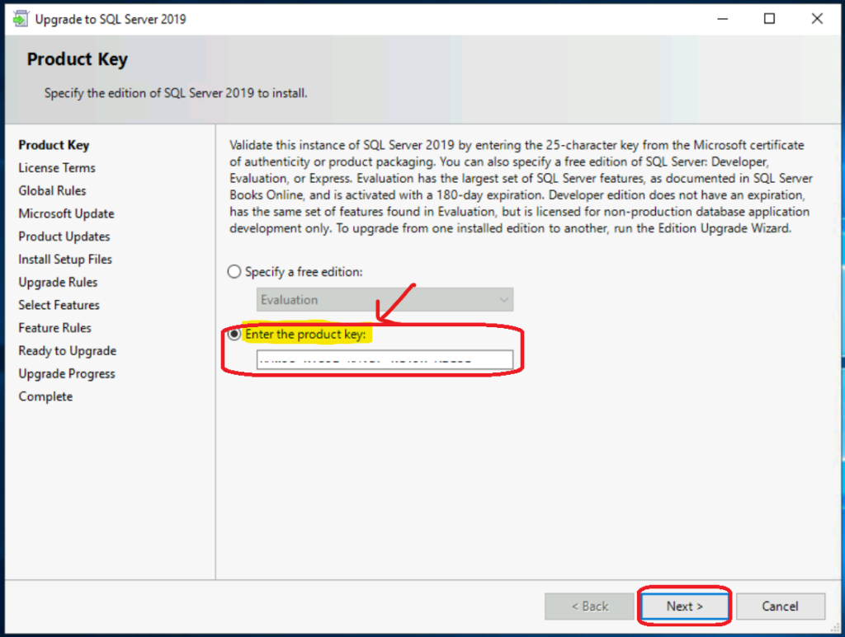The width and height of the screenshot is (845, 637).
Task: Select the Global Rules step
Action: [x=52, y=190]
